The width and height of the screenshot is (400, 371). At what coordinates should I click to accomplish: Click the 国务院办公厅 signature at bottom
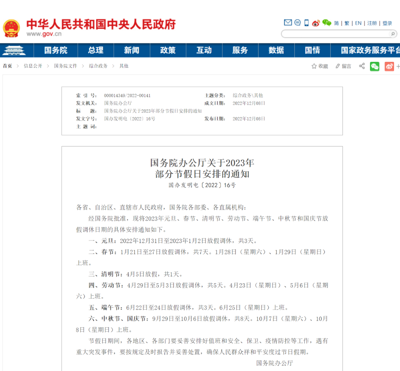tap(274, 363)
